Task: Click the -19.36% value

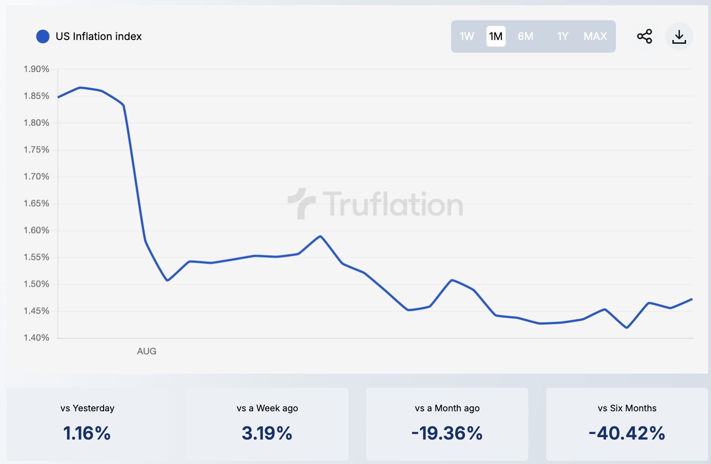Action: 447,433
